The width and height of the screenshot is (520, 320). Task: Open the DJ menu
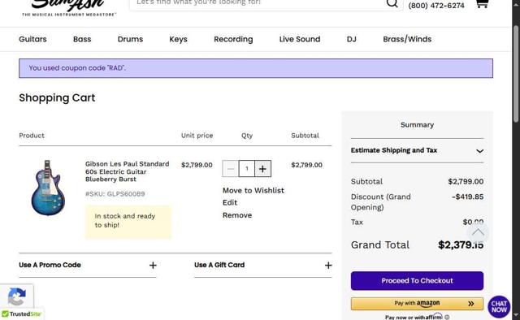pos(352,39)
